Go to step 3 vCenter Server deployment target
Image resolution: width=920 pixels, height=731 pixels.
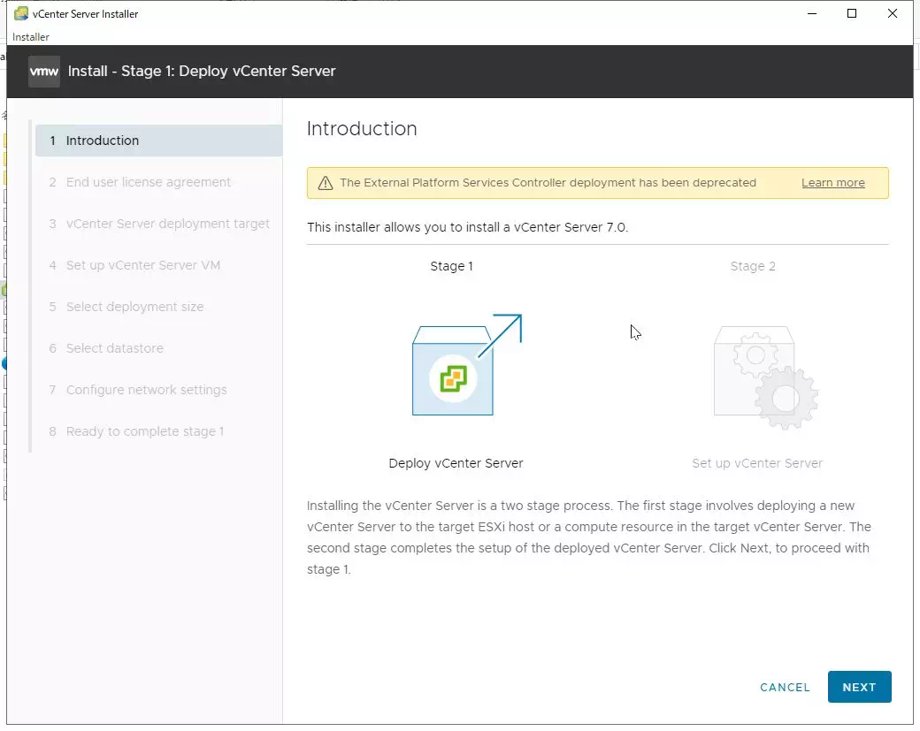tap(158, 224)
